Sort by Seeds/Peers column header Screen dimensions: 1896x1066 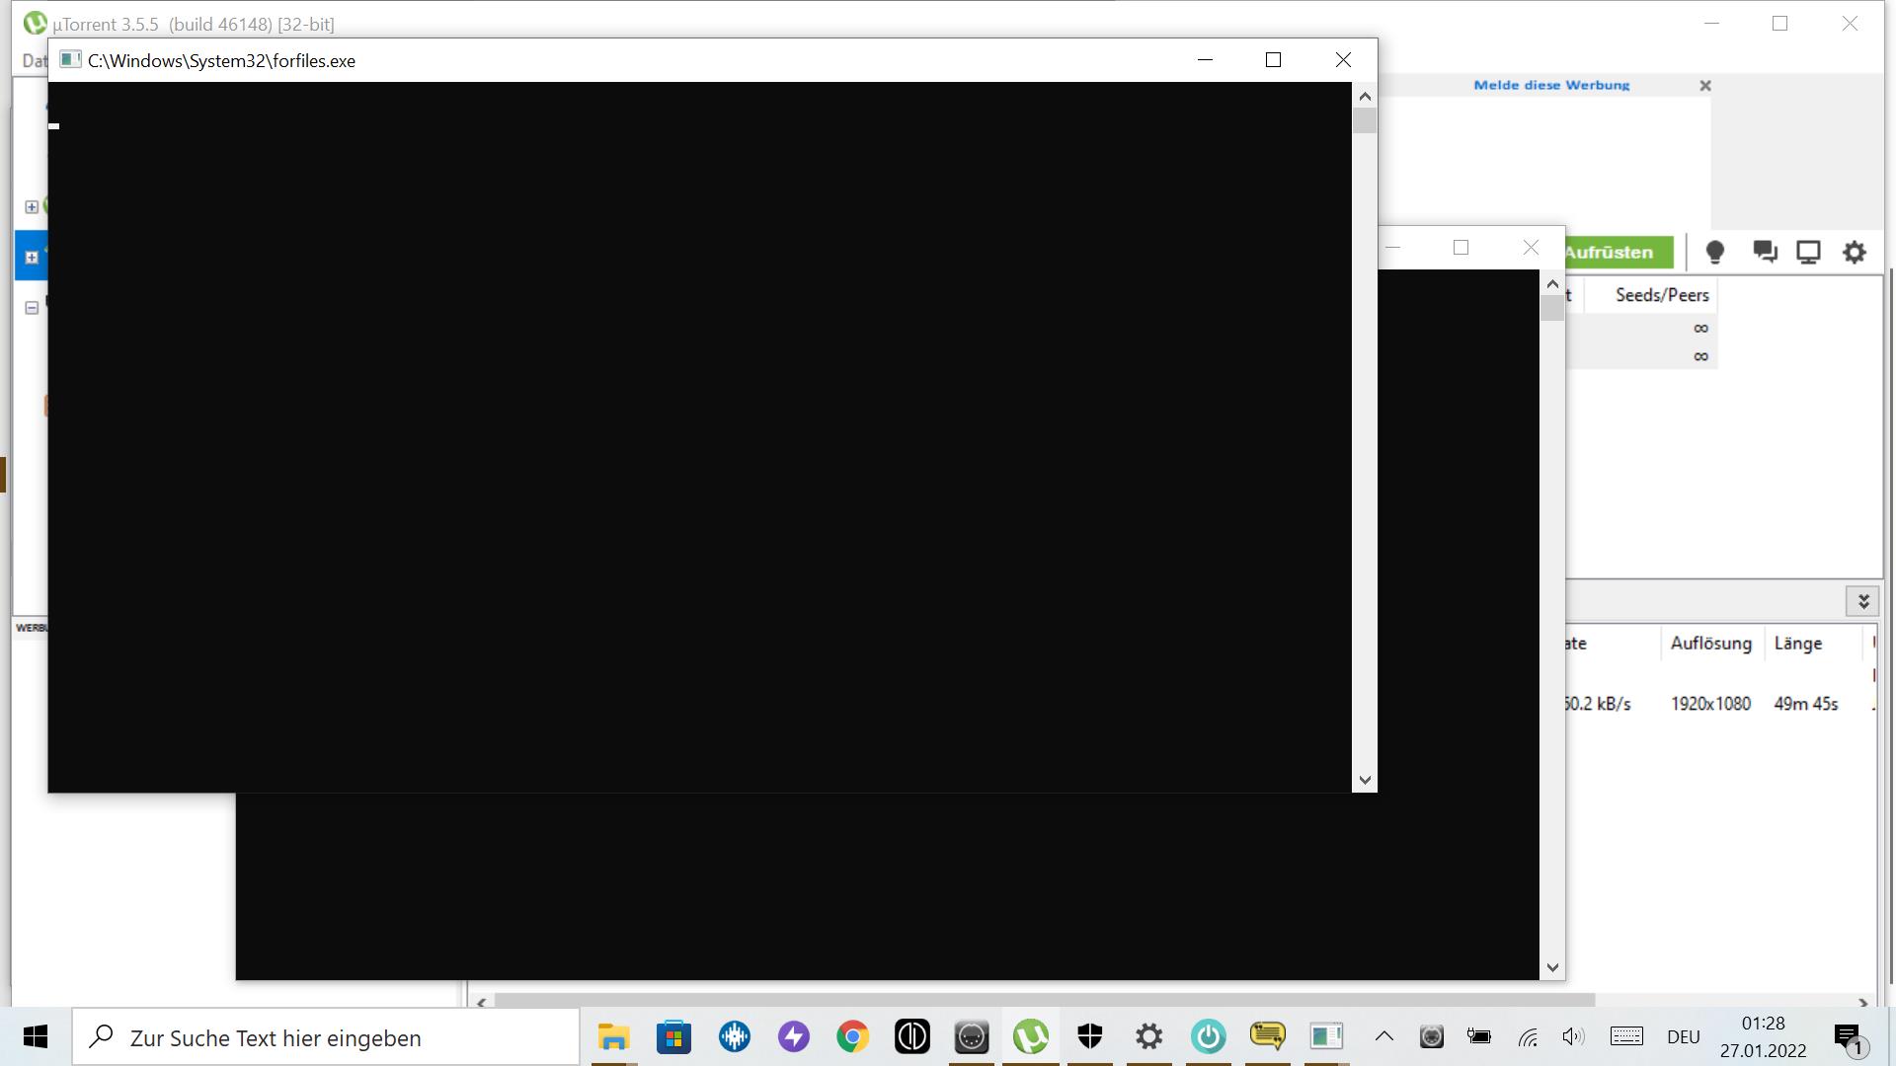(x=1661, y=294)
